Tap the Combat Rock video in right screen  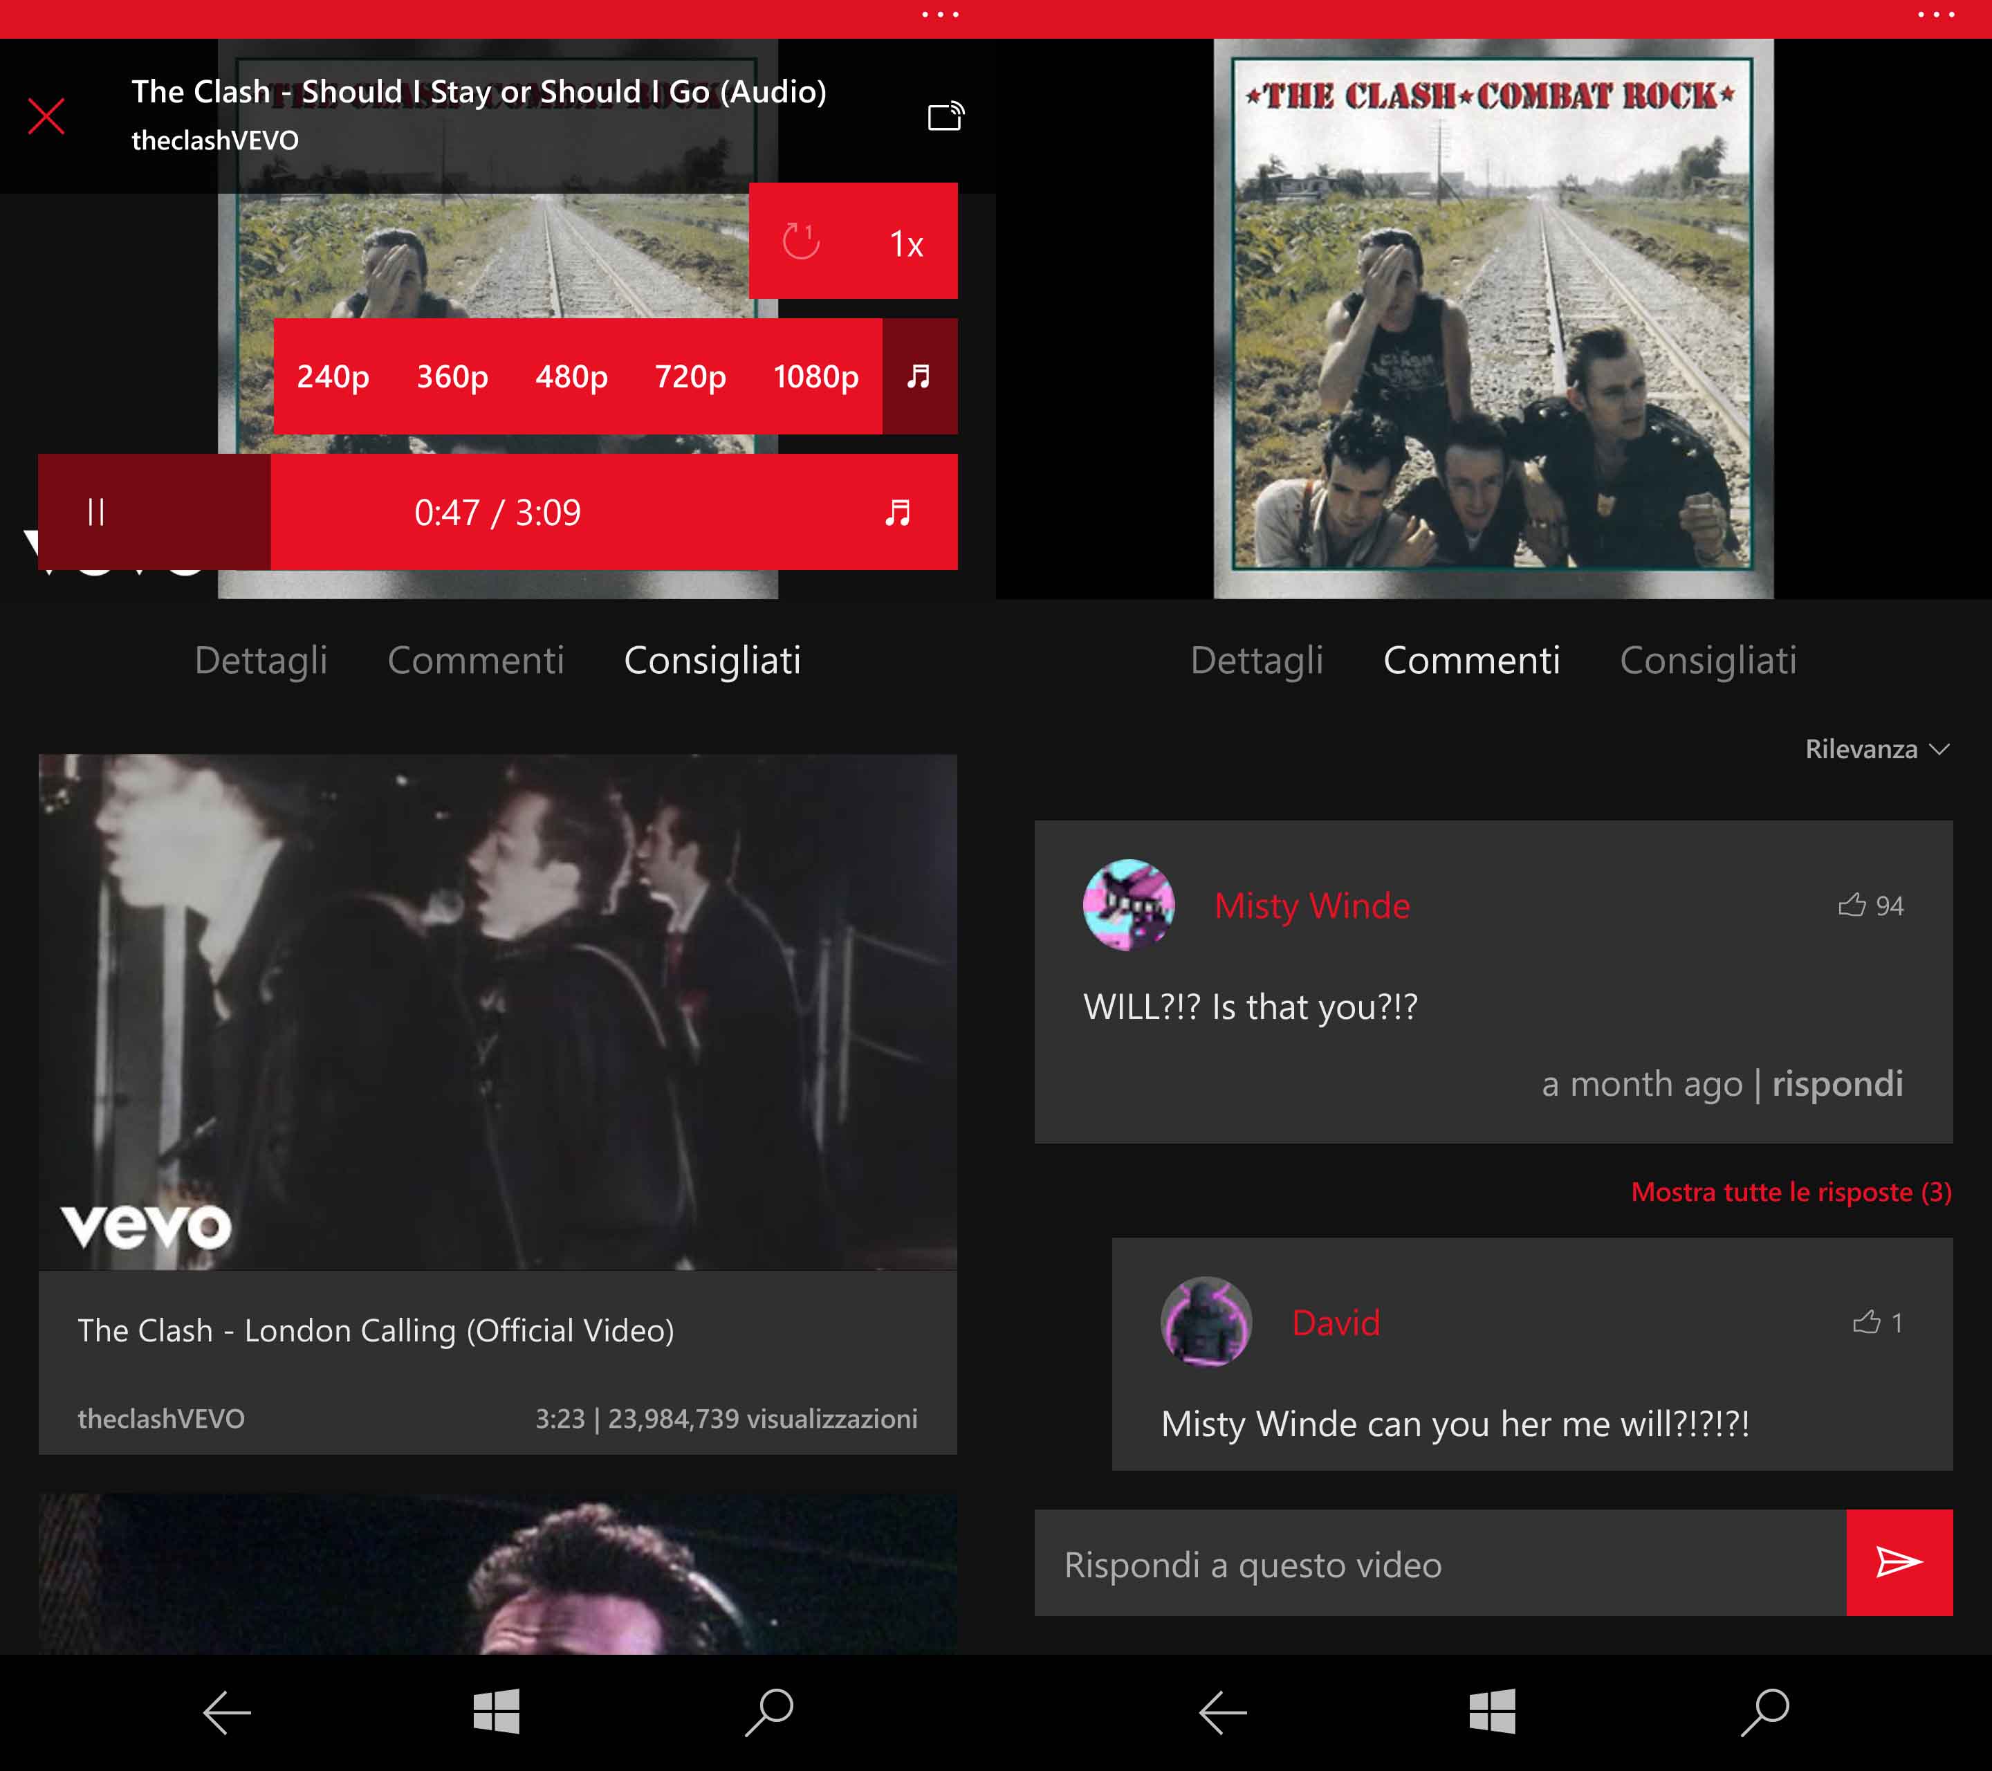tap(1493, 319)
